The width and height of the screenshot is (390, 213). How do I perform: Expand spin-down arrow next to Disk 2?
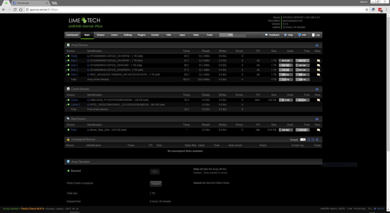[x=66, y=66]
